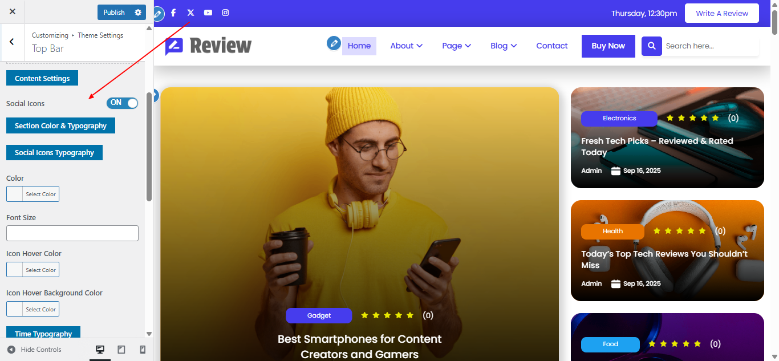Switch to mobile preview device
The width and height of the screenshot is (779, 361).
pyautogui.click(x=143, y=350)
